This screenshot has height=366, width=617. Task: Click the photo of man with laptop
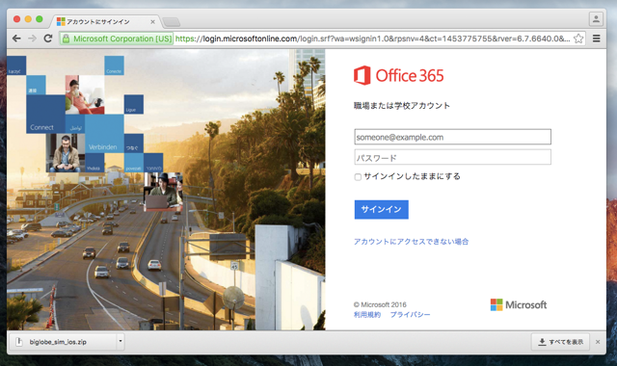coord(163,192)
